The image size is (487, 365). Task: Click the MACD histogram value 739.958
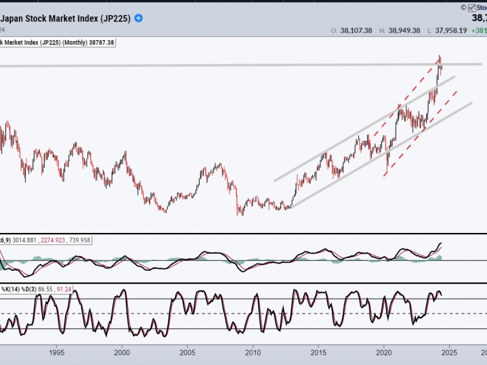(80, 240)
